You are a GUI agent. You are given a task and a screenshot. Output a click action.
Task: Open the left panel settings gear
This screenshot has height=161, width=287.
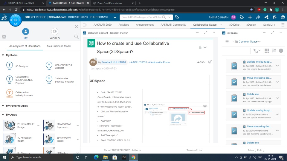(x=4, y=37)
